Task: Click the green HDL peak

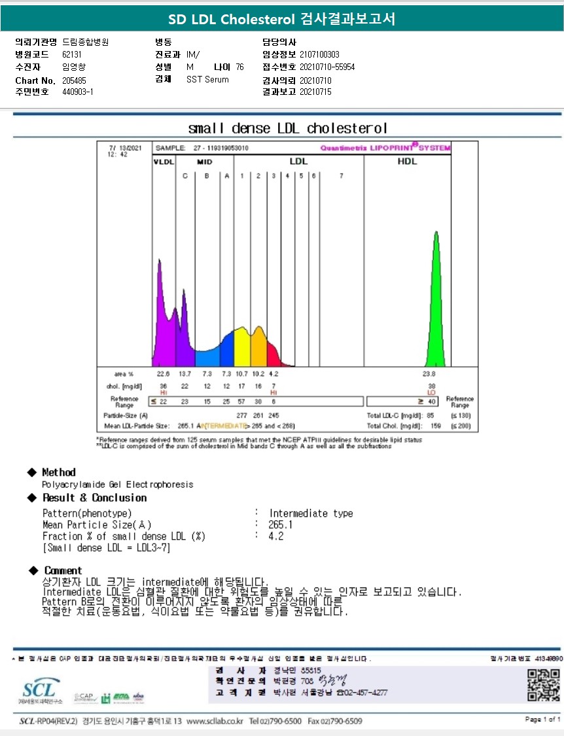Action: coord(436,300)
